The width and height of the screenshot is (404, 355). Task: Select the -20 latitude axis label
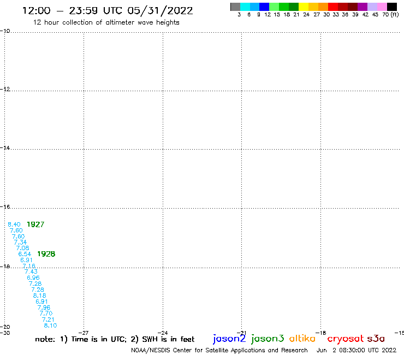point(5,327)
